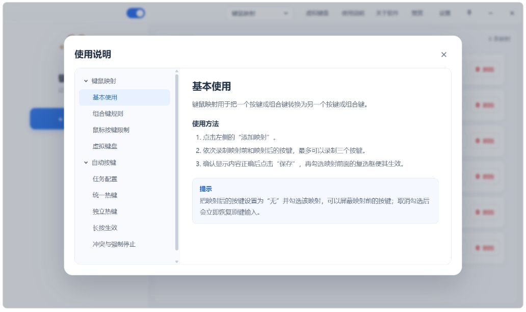Click the 使用说明 dialog title
The width and height of the screenshot is (526, 312).
[x=93, y=55]
